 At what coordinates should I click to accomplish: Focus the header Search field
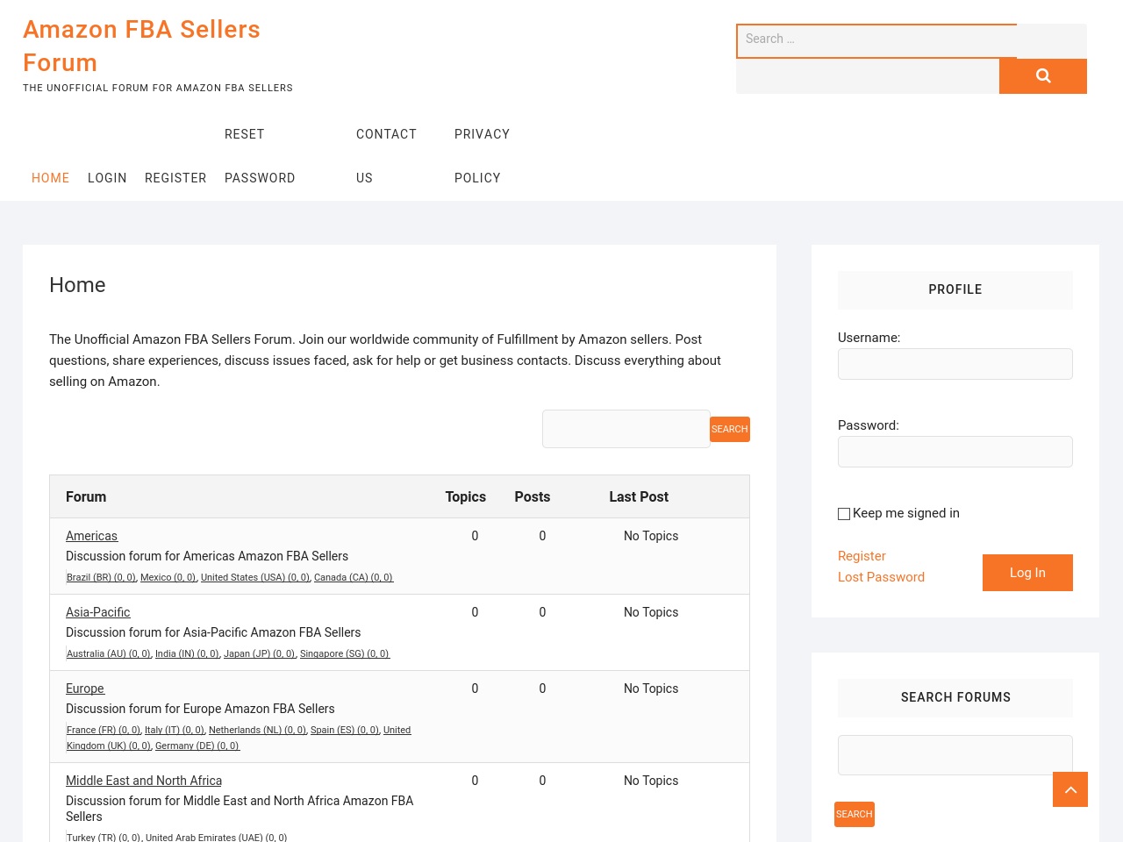pyautogui.click(x=876, y=40)
